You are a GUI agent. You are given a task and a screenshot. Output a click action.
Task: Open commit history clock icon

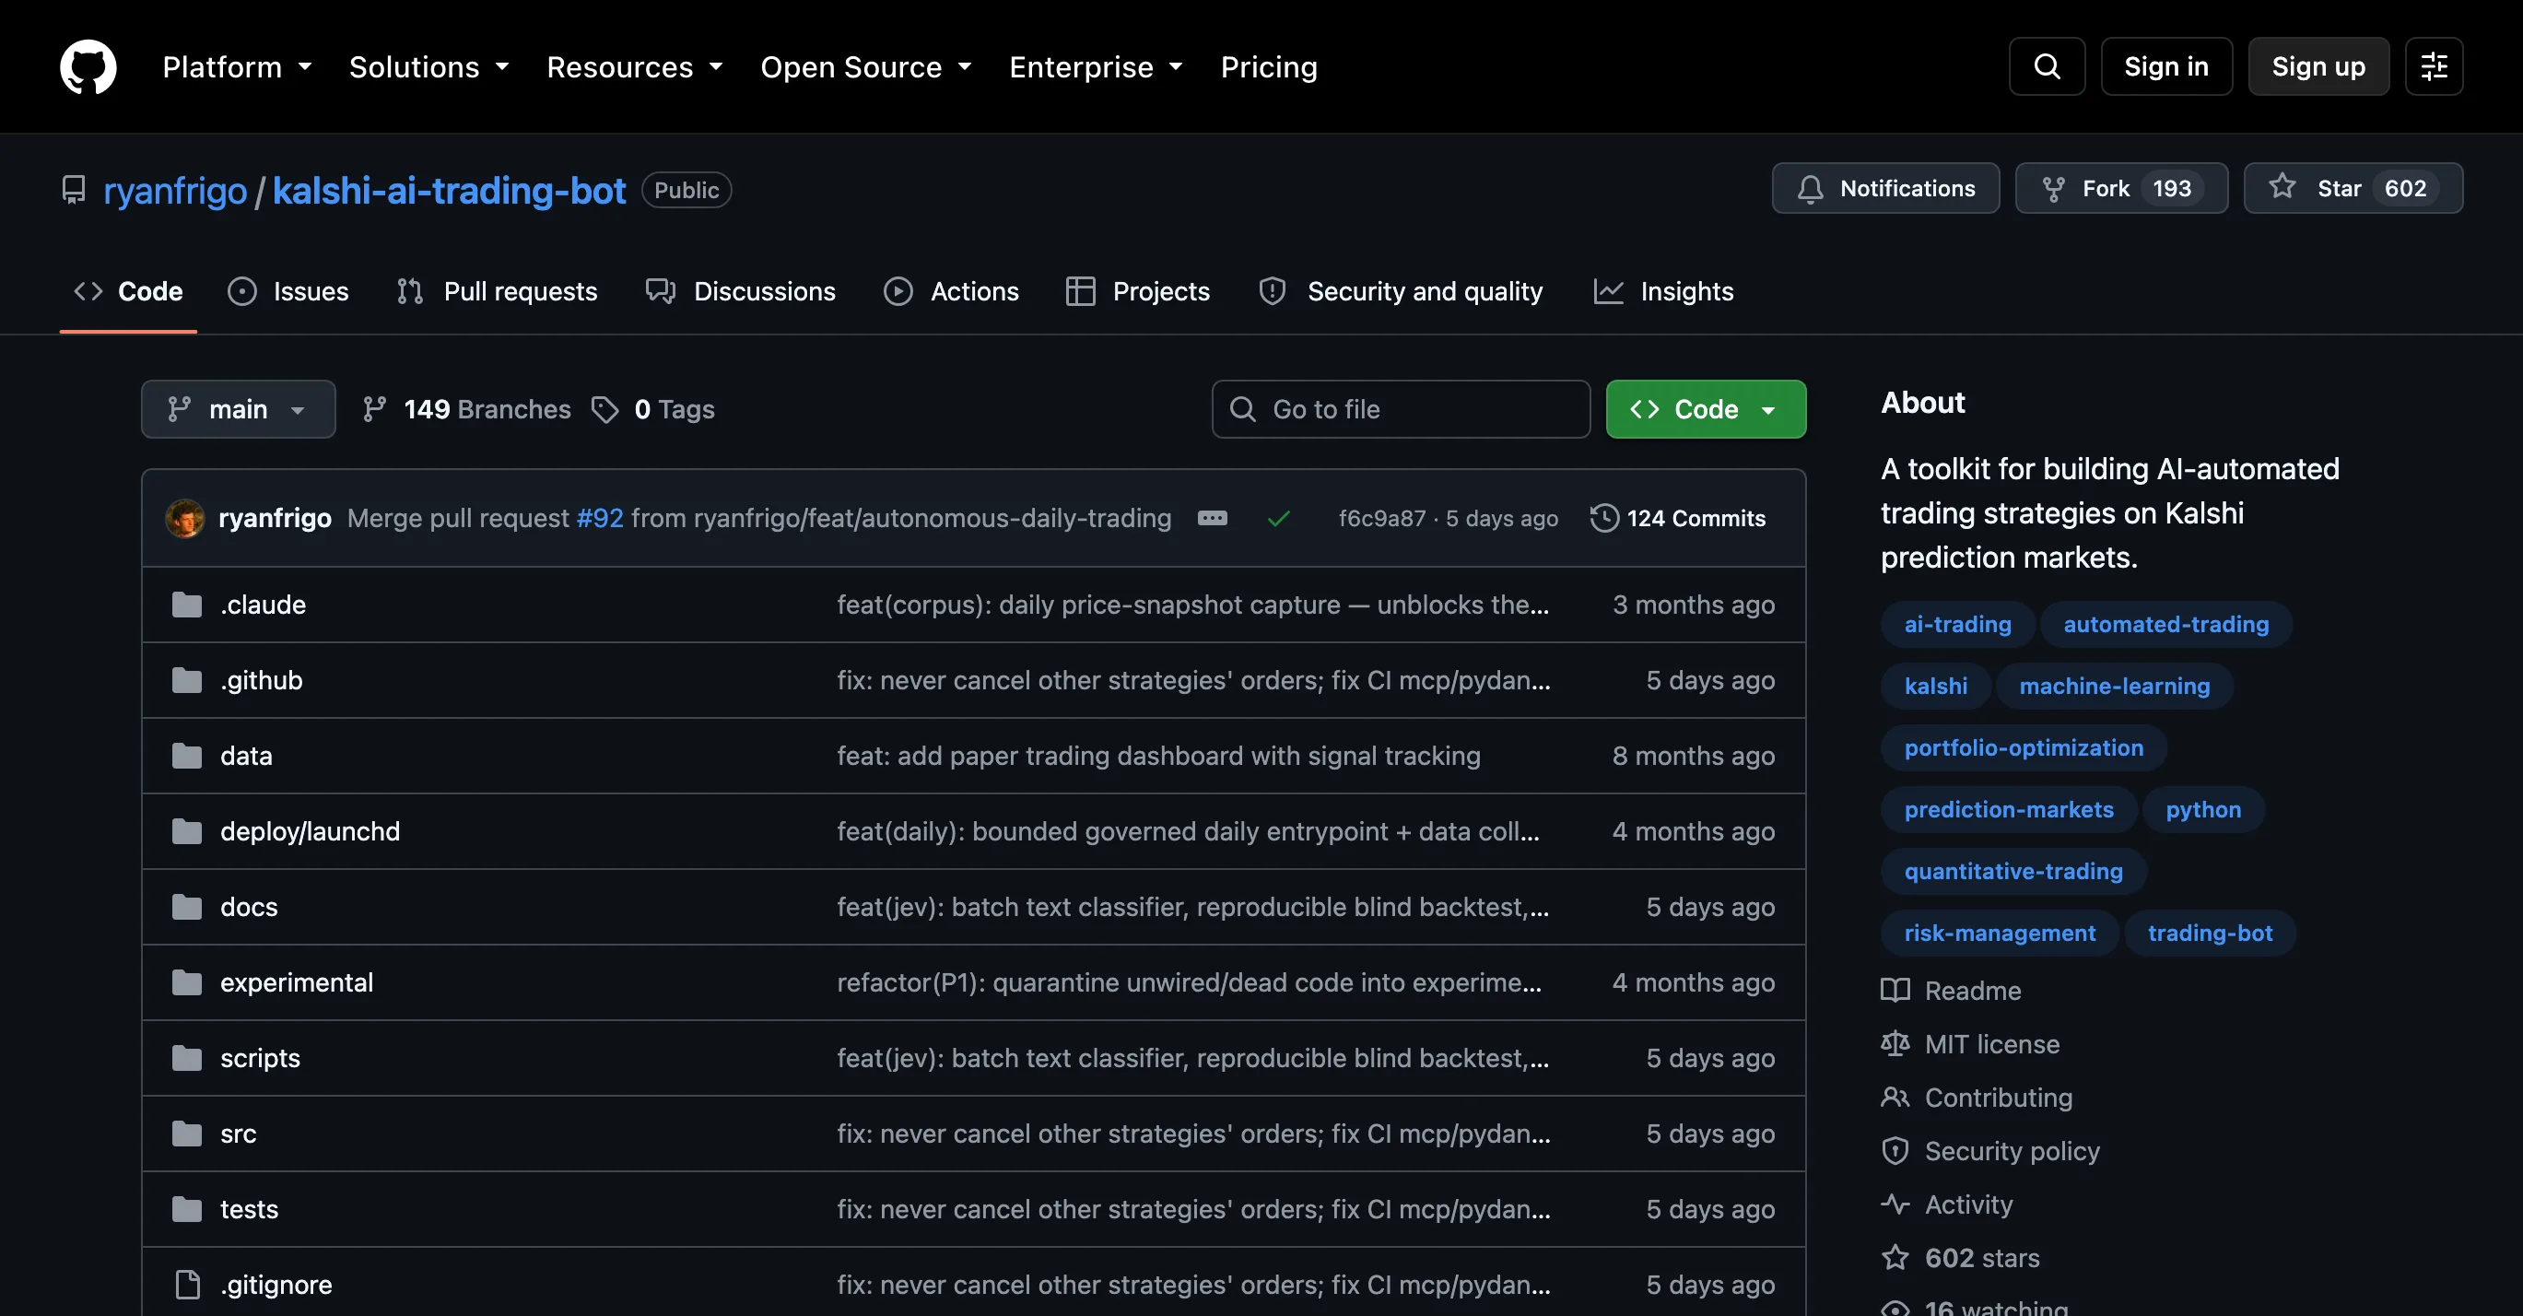1604,518
